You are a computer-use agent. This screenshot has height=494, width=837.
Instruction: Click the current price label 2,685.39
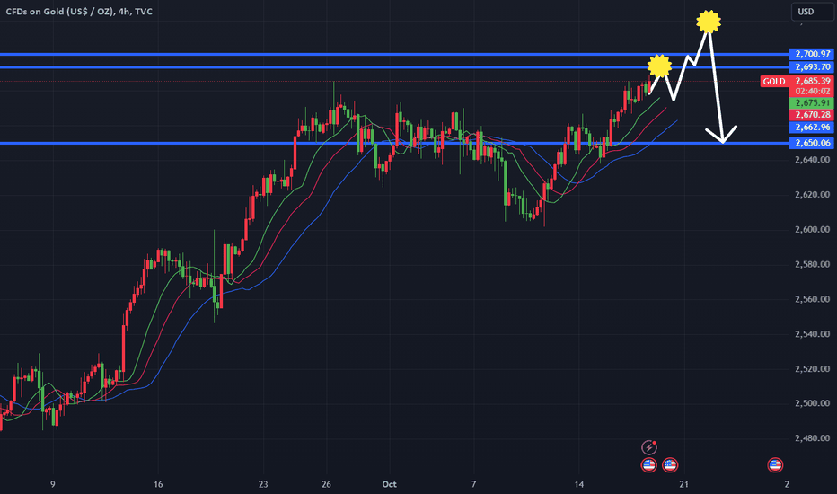click(x=811, y=81)
